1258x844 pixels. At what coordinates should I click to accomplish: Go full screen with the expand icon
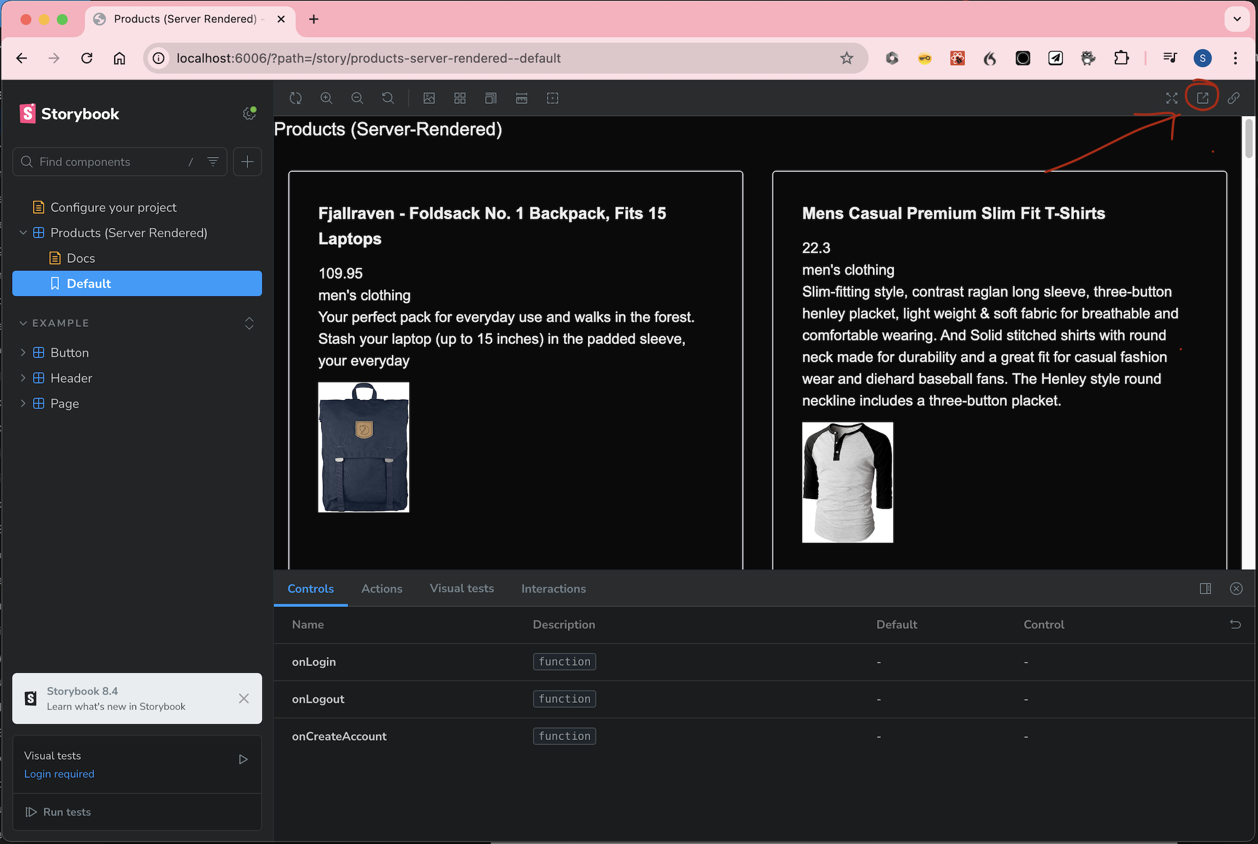[1172, 98]
